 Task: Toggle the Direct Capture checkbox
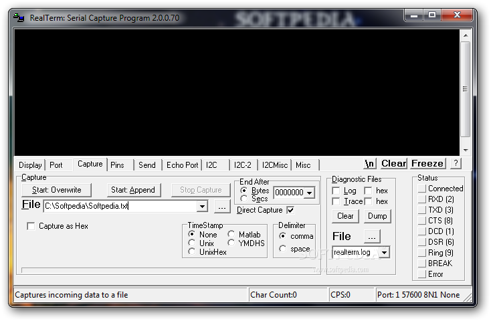click(290, 210)
